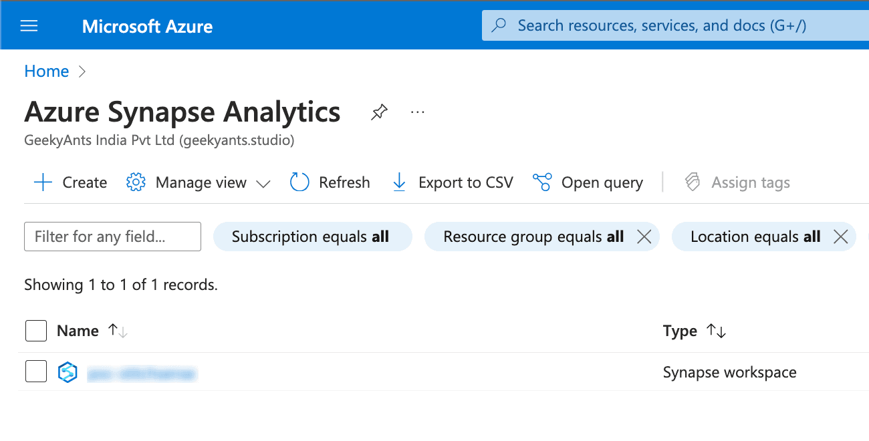This screenshot has height=441, width=869.
Task: Remove the Location equals all filter
Action: (x=841, y=237)
